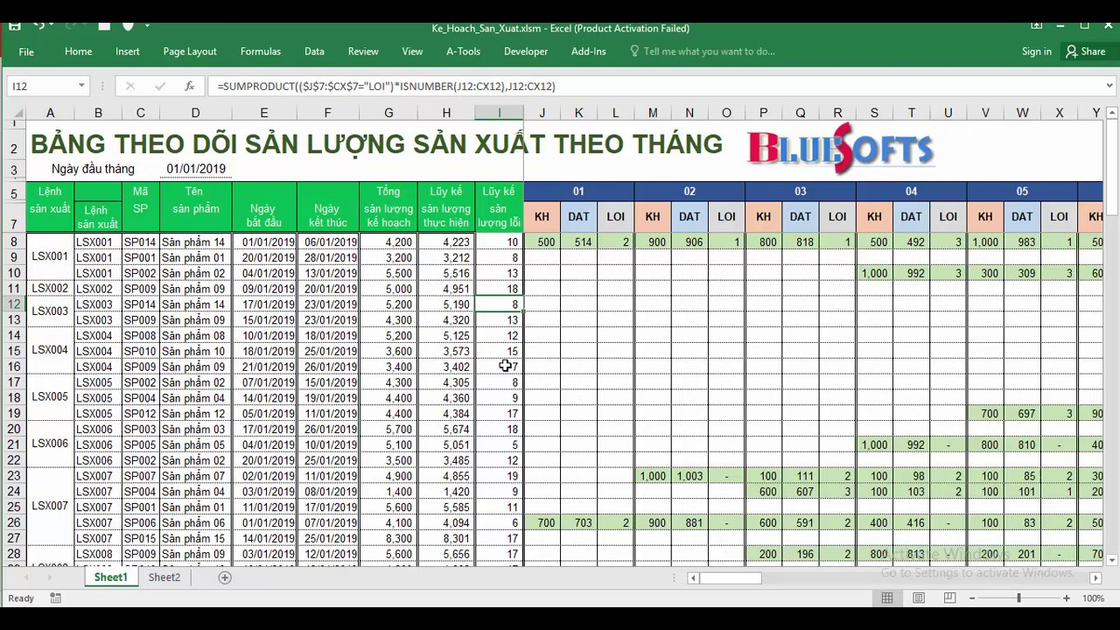Click end date cell 28/01/2019
Screen dimensions: 1120x630
point(328,258)
